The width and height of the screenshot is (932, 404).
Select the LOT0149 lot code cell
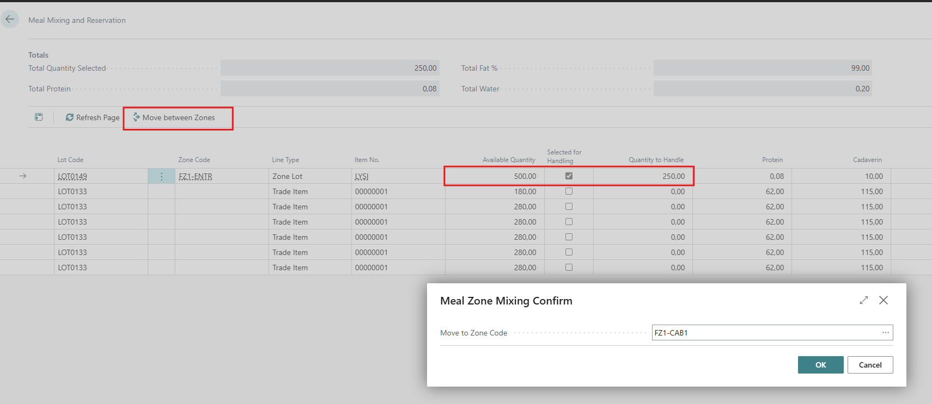point(101,176)
